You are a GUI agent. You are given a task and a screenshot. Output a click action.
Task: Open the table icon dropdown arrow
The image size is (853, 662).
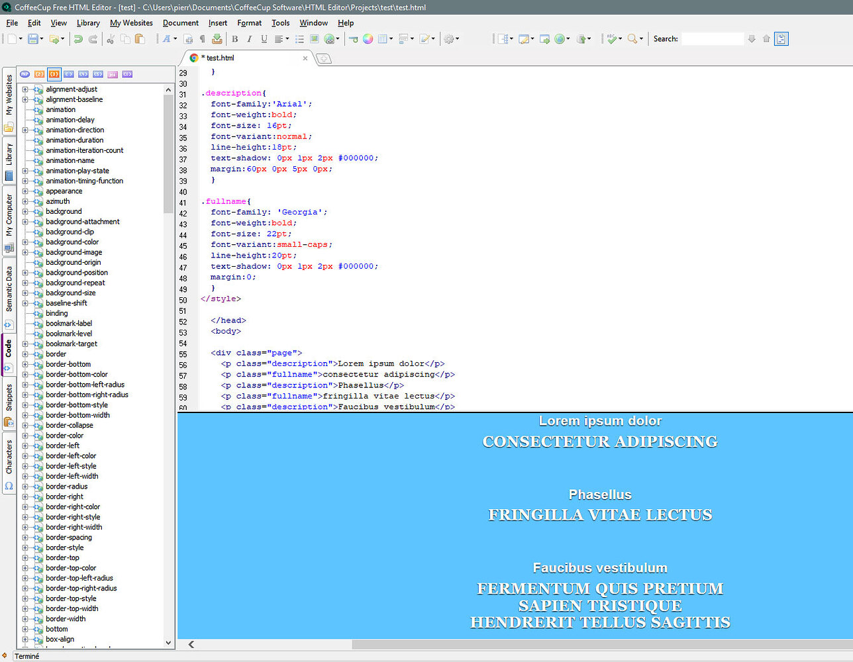[391, 39]
